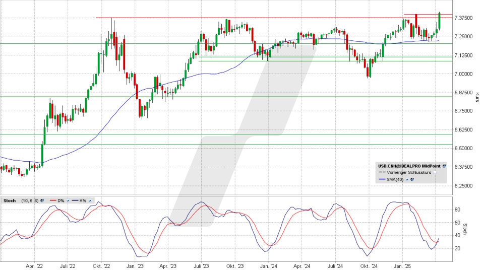Enable the Vorheriger Schlusskurs checkbox
The height and width of the screenshot is (272, 484).
tap(435, 172)
